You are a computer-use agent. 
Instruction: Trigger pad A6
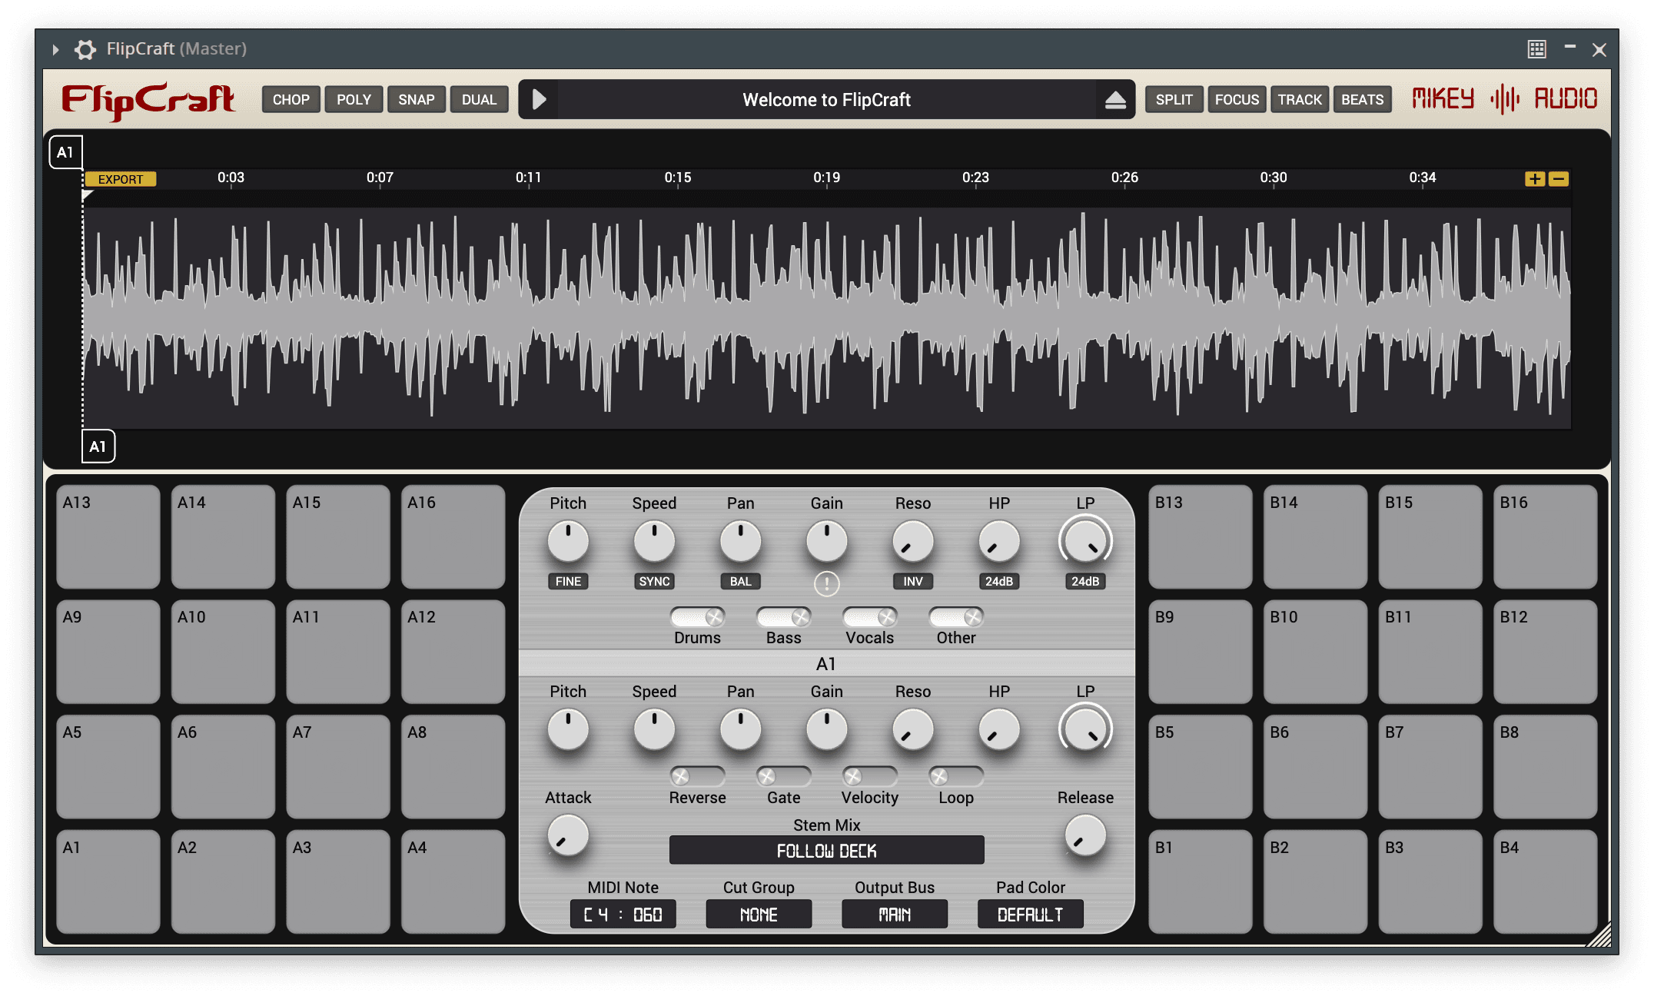tap(223, 767)
